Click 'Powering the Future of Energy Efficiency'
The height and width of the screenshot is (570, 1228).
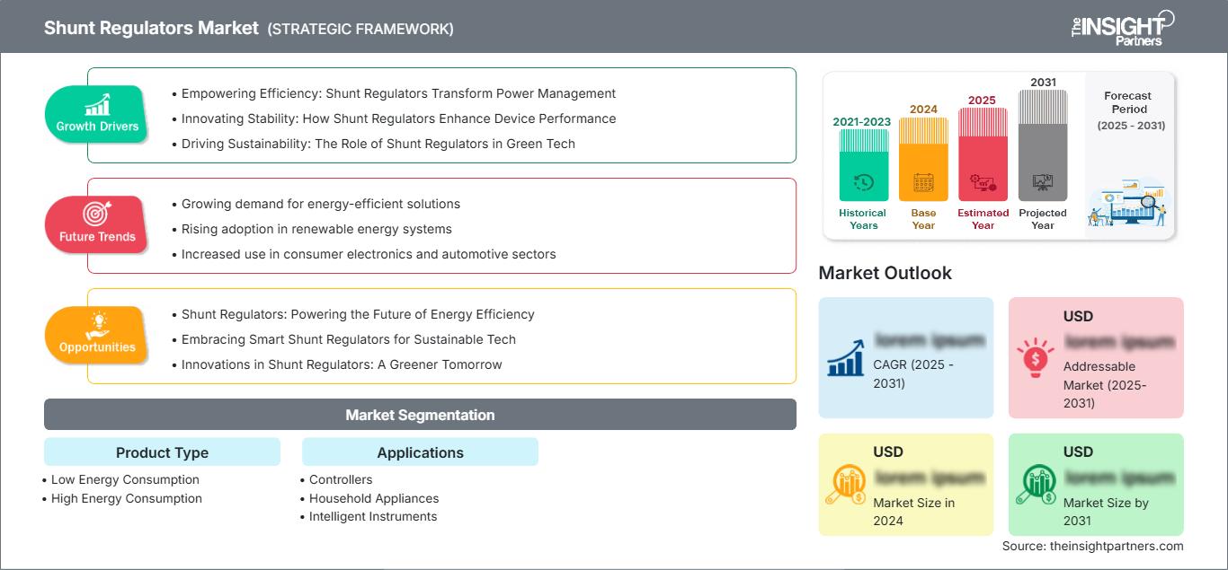click(x=358, y=314)
